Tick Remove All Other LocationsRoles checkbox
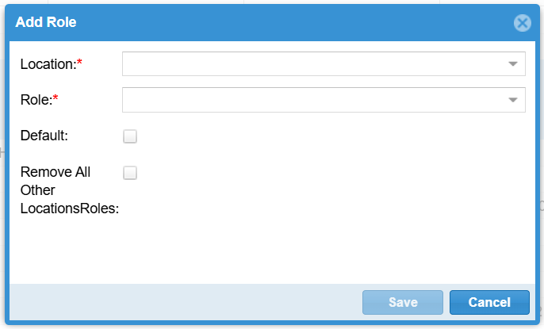Viewport: 544px width, 329px height. [x=130, y=173]
